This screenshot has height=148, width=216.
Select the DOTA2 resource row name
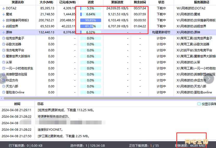[11, 8]
